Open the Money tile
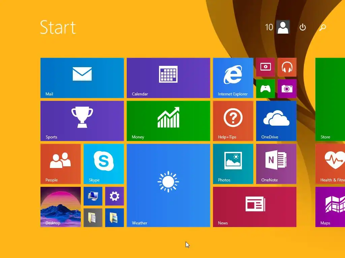 168,121
